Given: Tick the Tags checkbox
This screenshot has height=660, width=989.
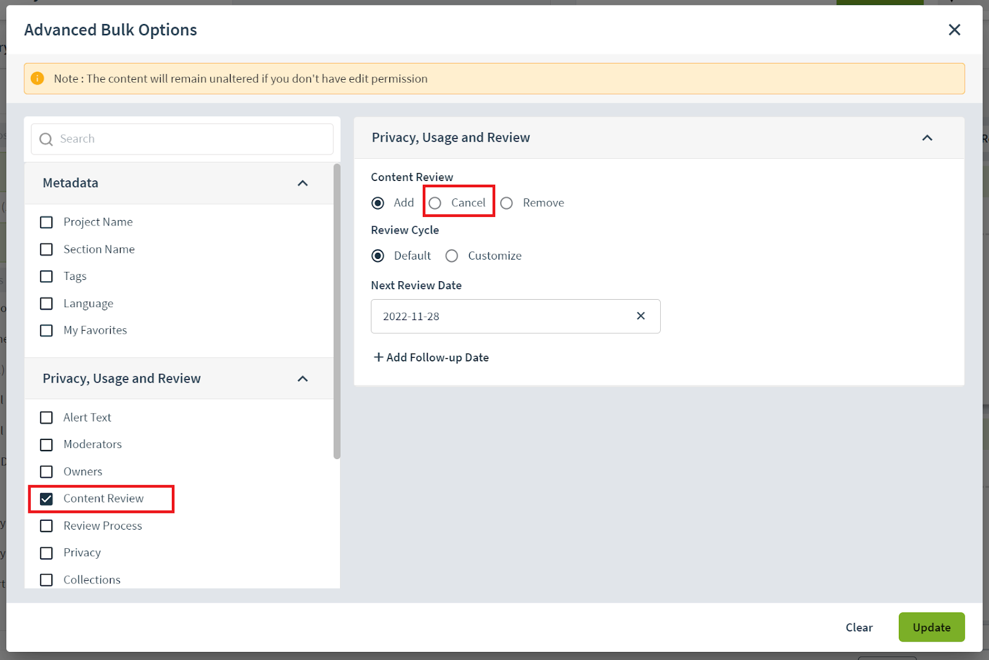Looking at the screenshot, I should (x=46, y=276).
